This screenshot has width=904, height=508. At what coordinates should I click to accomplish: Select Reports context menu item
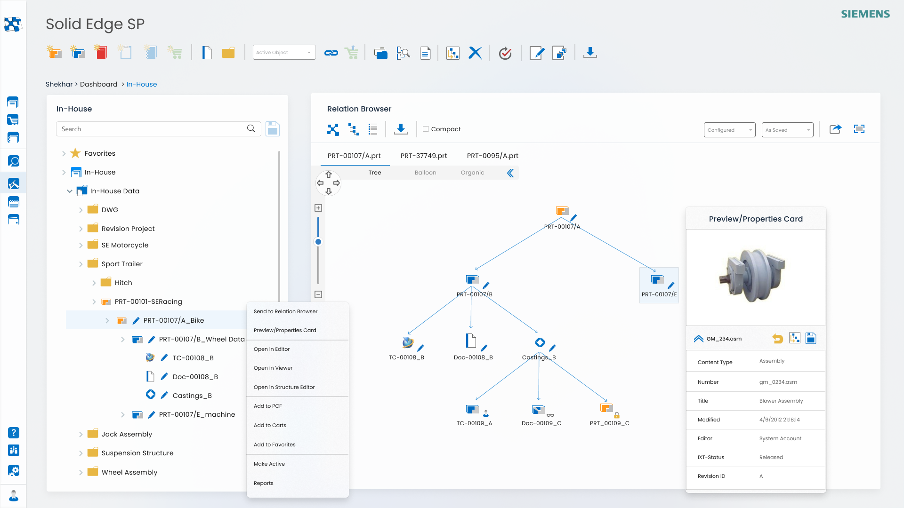(298, 483)
